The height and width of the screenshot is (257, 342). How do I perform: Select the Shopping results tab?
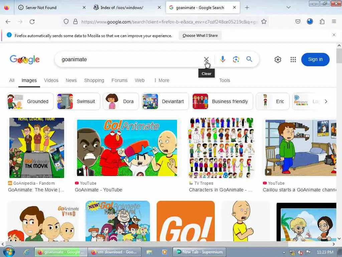point(94,80)
